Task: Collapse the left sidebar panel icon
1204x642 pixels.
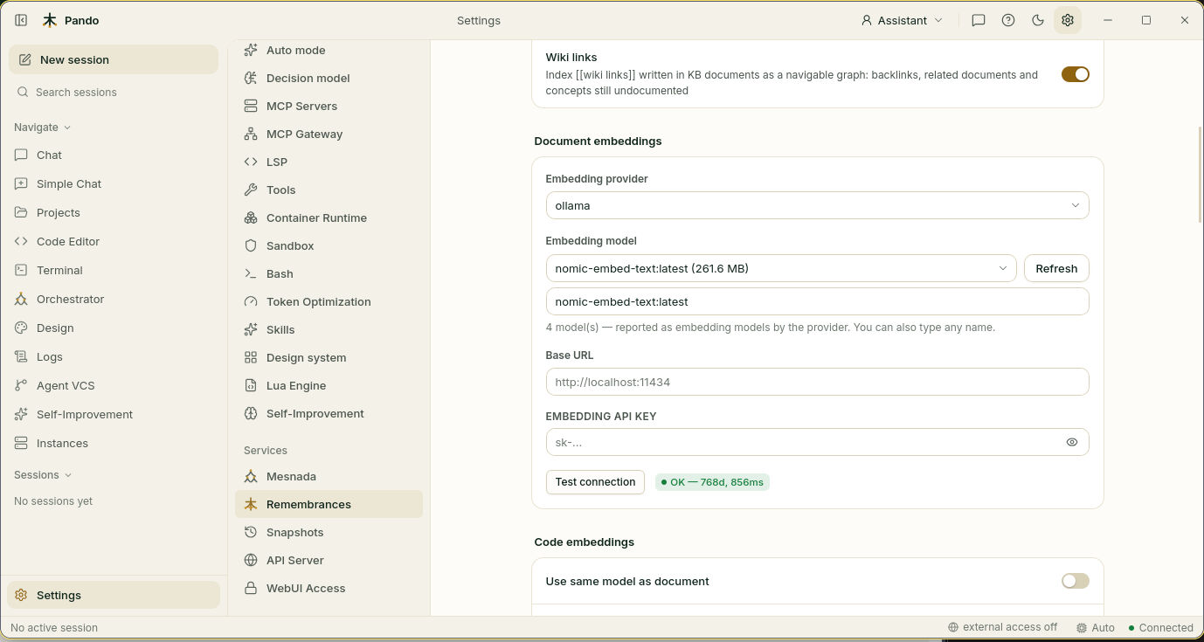Action: tap(21, 20)
